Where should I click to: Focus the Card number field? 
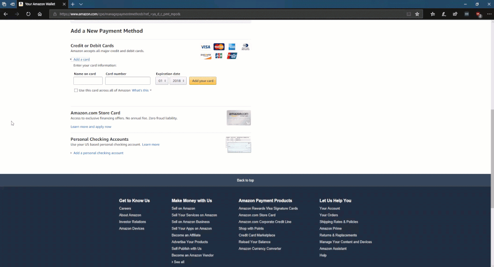127,81
